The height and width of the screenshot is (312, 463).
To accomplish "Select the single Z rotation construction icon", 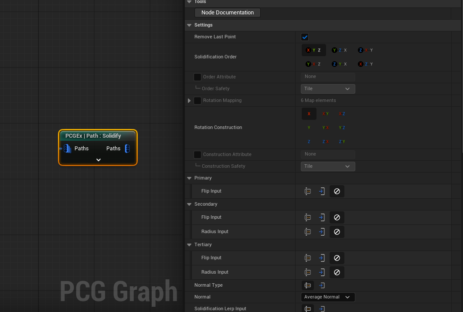I will click(x=309, y=142).
